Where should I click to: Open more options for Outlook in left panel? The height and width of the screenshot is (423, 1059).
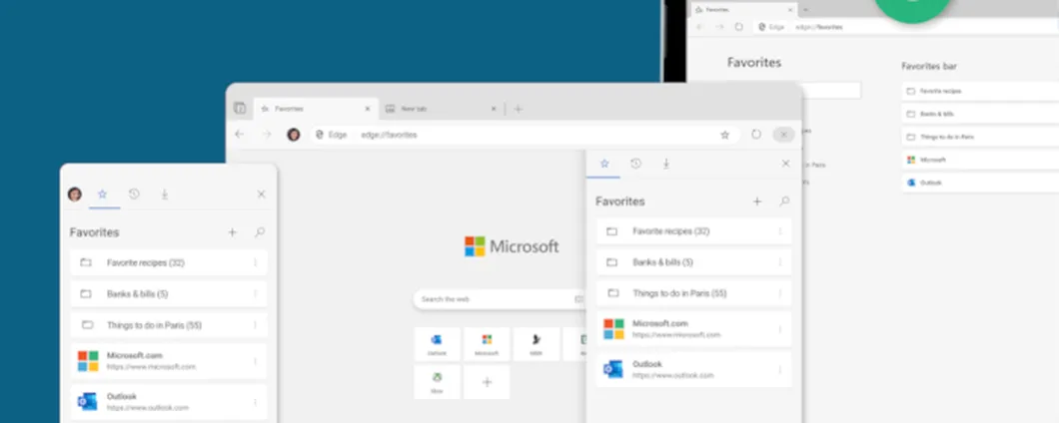tap(256, 402)
